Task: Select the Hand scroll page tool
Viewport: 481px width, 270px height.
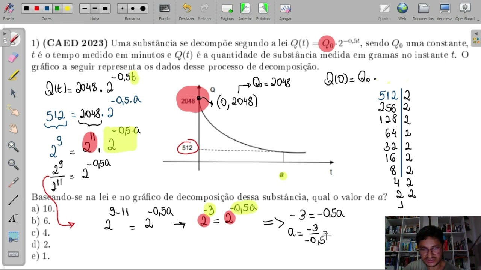Action: pyautogui.click(x=14, y=129)
